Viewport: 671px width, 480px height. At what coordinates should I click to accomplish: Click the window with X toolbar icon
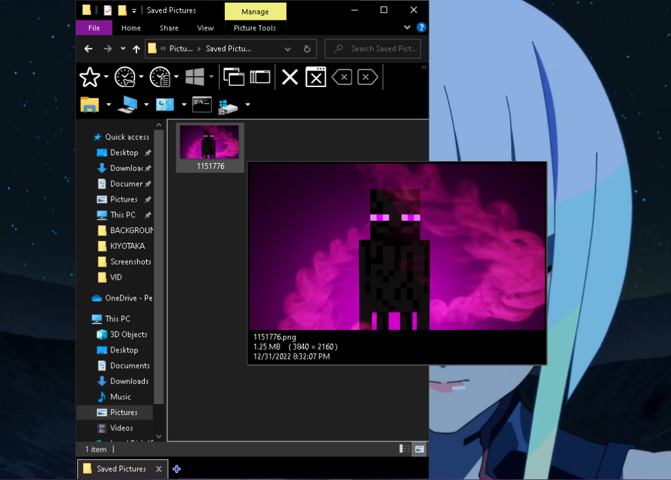coord(316,77)
